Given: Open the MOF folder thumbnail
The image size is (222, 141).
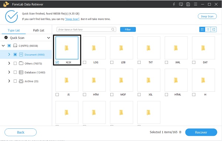Looking at the screenshot, I should tap(121, 80).
